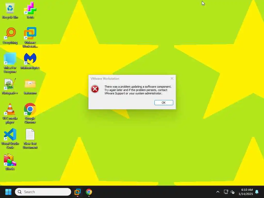264x198 pixels.
Task: Select the Everything search shortcut
Action: (x=10, y=36)
